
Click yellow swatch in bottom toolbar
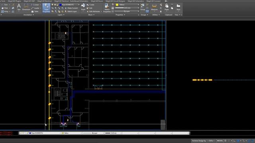point(63,133)
